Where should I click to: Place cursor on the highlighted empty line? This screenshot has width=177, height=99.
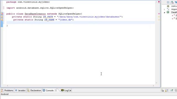pyautogui.click(x=80, y=23)
